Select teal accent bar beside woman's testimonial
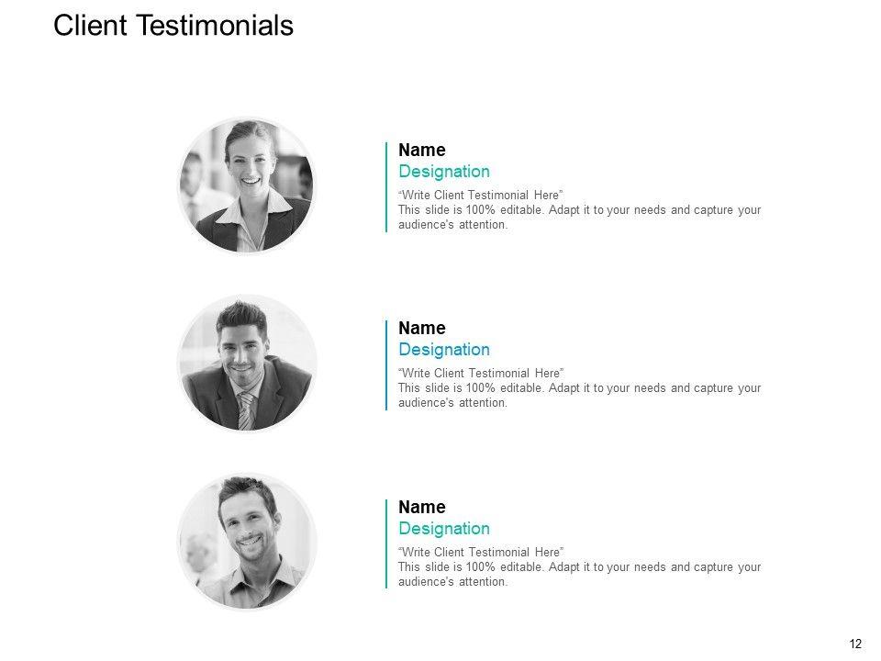881x661 pixels. pos(386,187)
